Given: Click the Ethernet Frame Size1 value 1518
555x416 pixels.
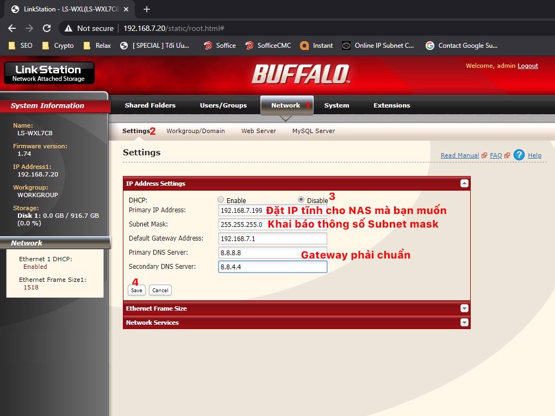Looking at the screenshot, I should (x=31, y=287).
